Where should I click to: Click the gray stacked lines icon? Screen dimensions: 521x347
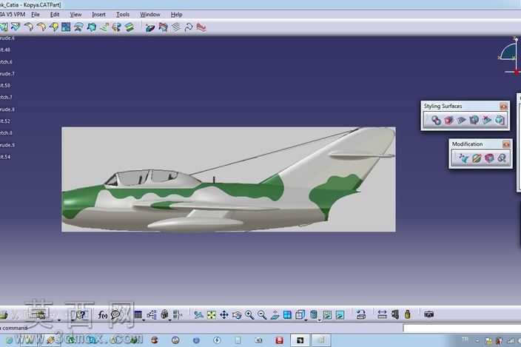coord(176,27)
